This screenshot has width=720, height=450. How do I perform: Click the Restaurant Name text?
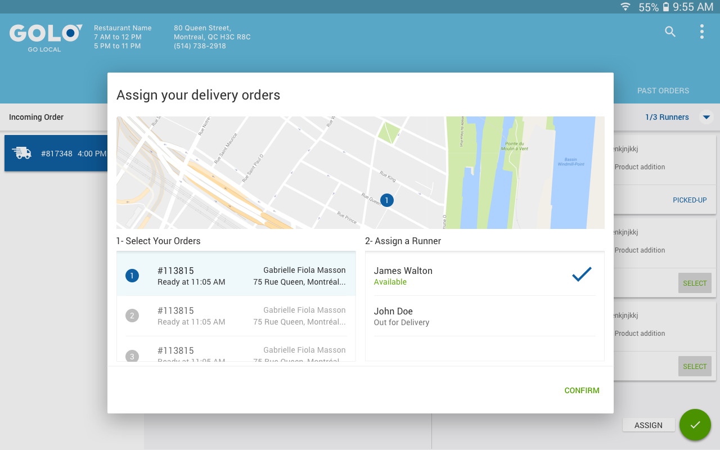tap(123, 28)
